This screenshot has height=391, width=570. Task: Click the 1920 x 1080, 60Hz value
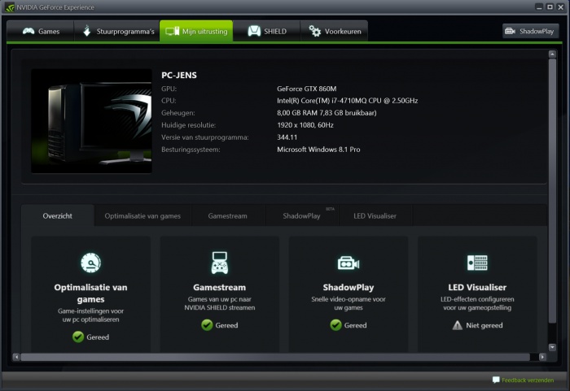(305, 125)
